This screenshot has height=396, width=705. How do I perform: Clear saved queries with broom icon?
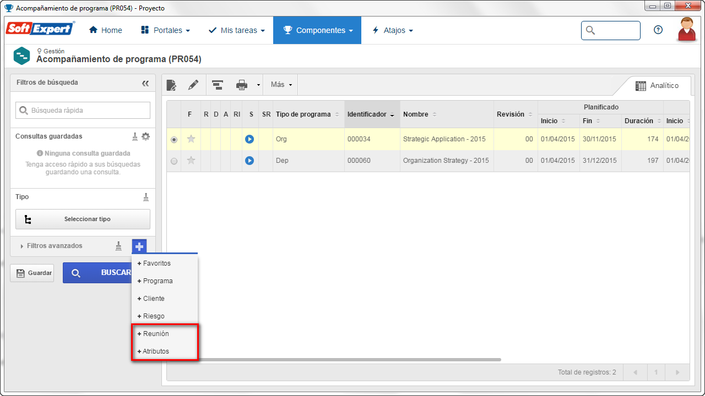coord(135,136)
